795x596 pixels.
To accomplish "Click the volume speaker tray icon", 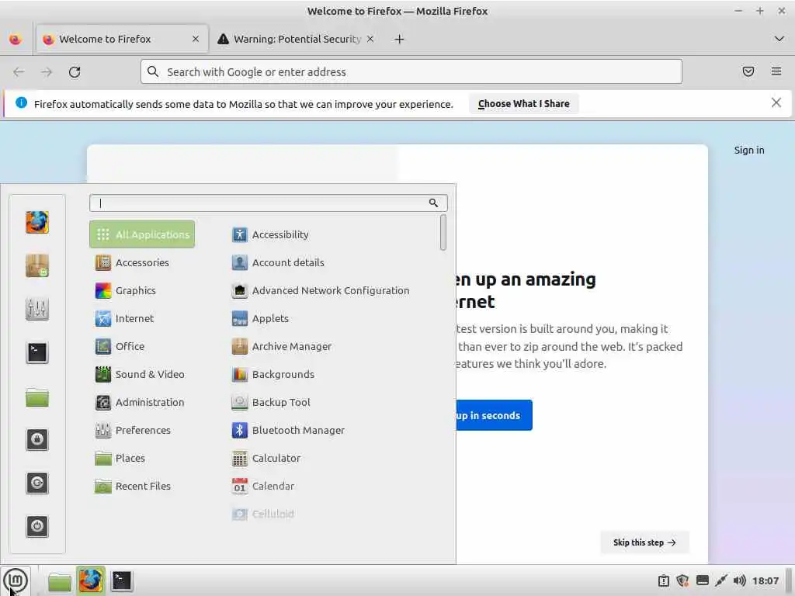I will (739, 580).
